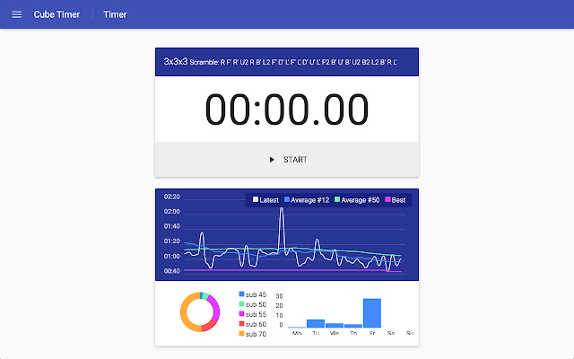Click the 00:00.00 timer display
This screenshot has width=574, height=359.
point(287,109)
